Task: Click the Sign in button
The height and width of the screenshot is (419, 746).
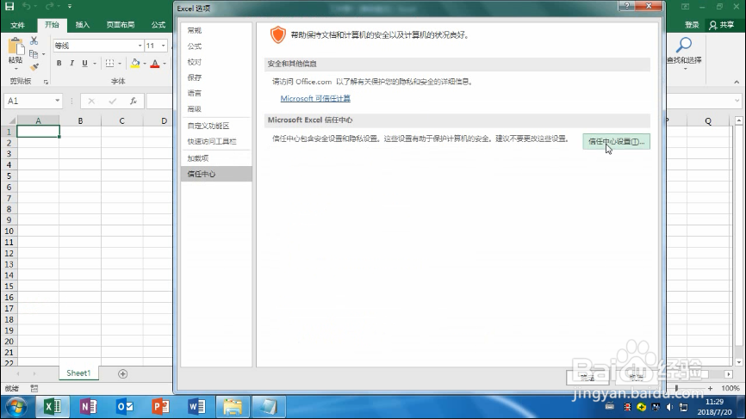Action: [692, 25]
